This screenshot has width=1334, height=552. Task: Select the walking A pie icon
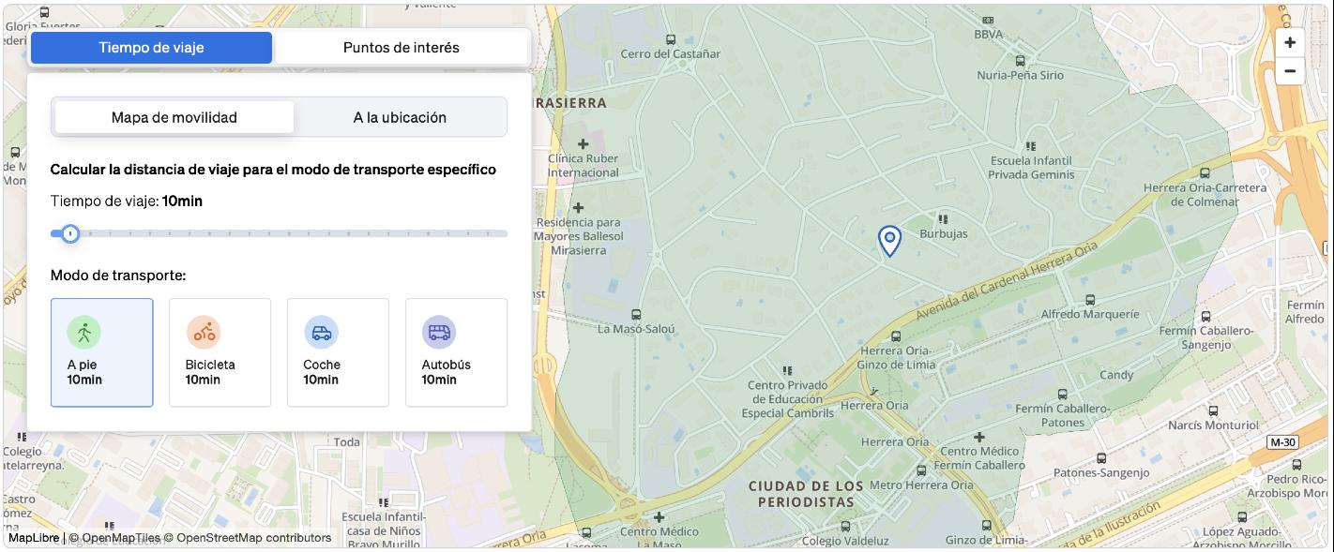click(83, 333)
